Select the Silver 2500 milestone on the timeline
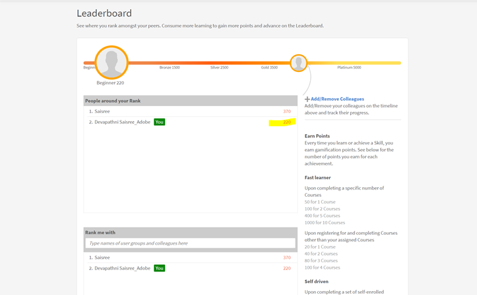This screenshot has width=477, height=295. pyautogui.click(x=219, y=67)
